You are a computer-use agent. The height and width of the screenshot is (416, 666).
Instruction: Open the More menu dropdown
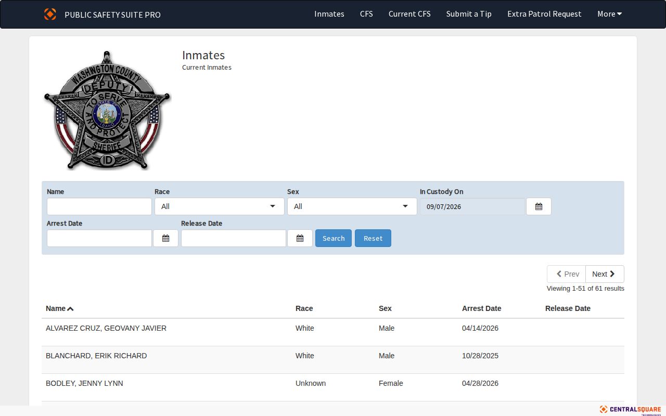pyautogui.click(x=609, y=14)
